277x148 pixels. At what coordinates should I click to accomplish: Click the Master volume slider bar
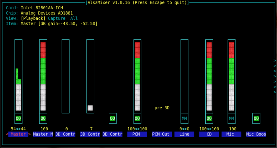pos(18,76)
